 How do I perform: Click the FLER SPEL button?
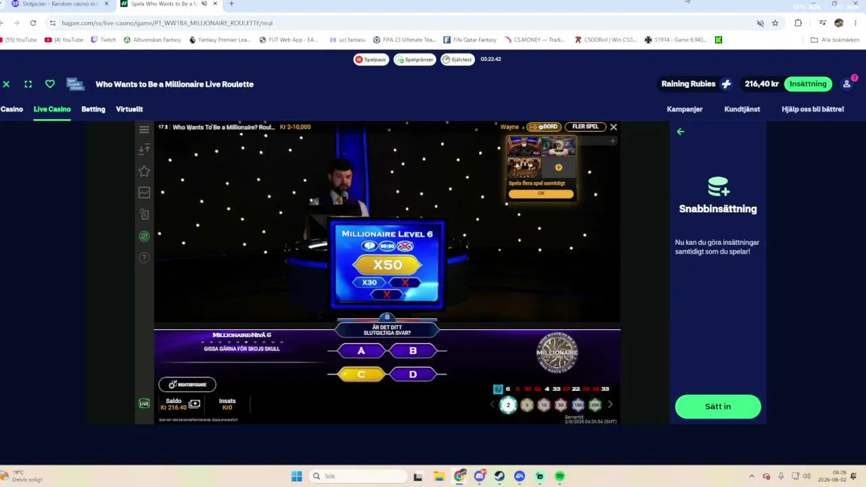585,126
